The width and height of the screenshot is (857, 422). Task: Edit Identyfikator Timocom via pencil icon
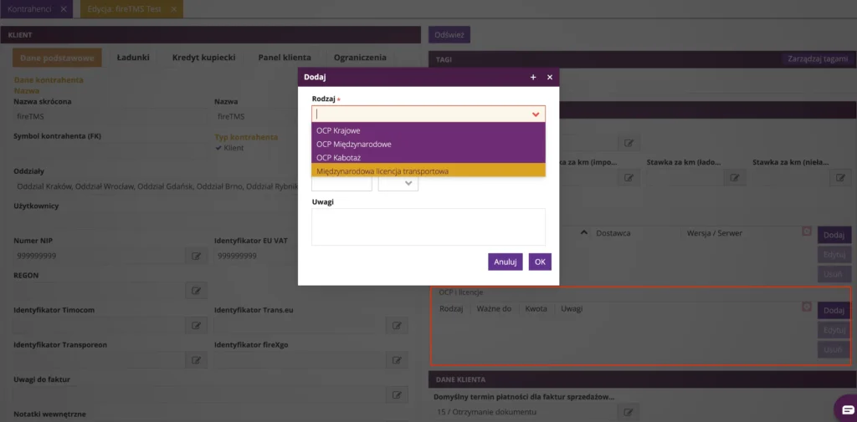tap(196, 325)
